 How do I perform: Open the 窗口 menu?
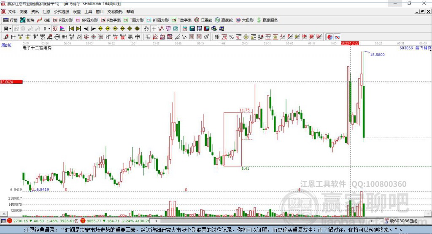point(100,11)
